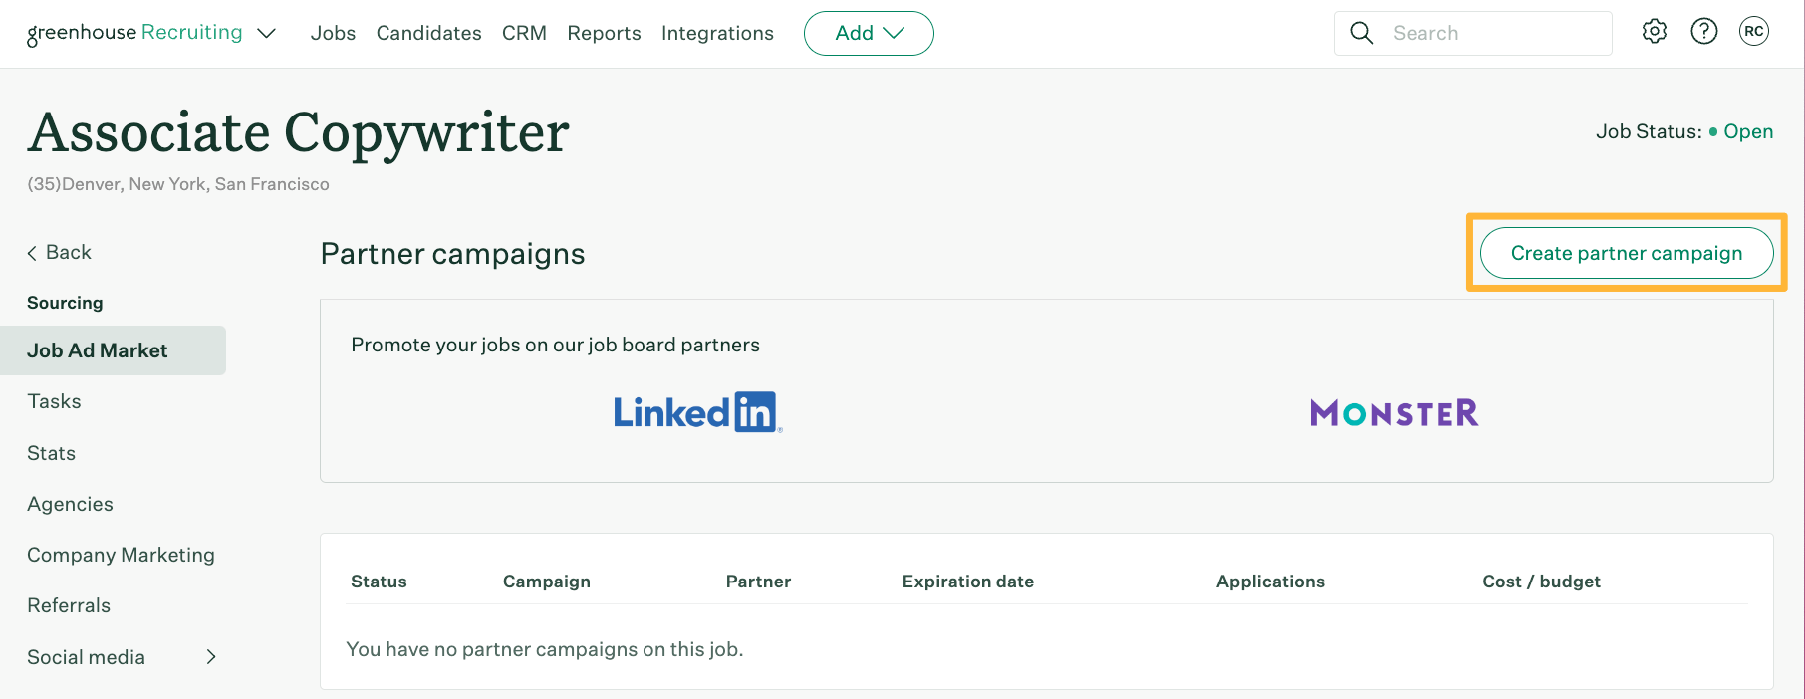1805x699 pixels.
Task: Open the Reports menu
Action: 604,33
